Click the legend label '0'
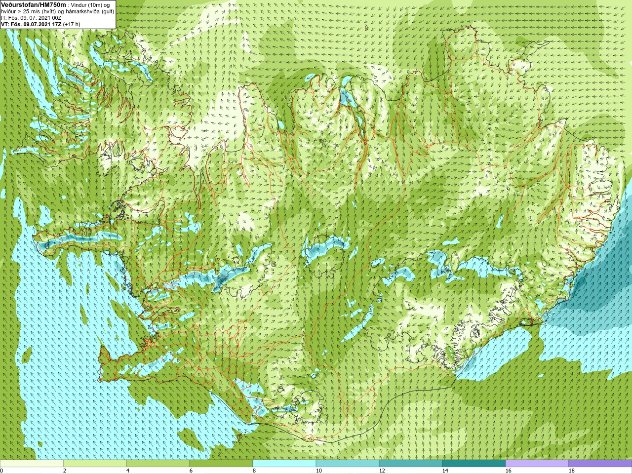Screen dimensions: 632x474 tap(1, 471)
